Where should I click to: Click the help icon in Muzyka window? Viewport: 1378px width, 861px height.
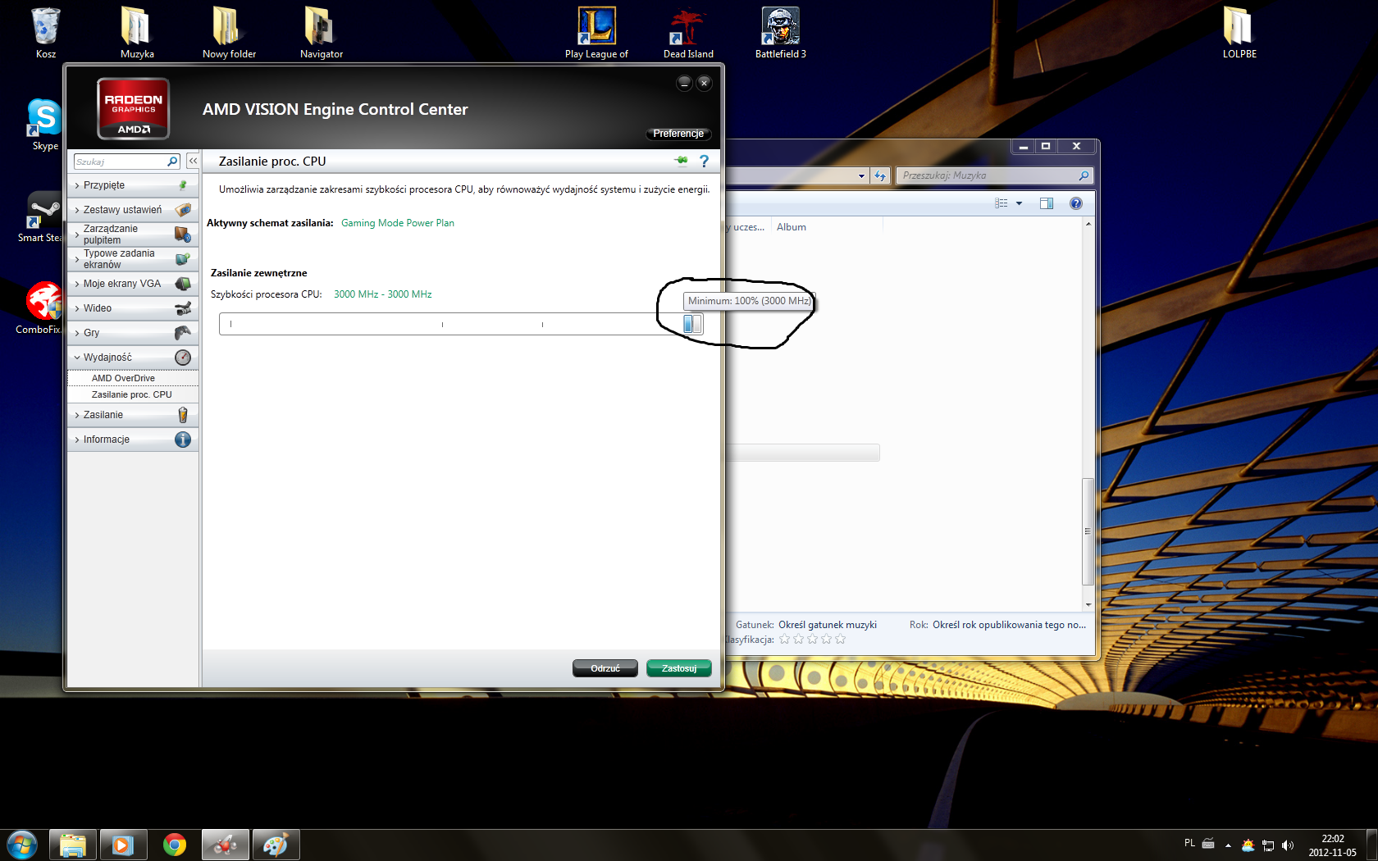pos(1076,203)
